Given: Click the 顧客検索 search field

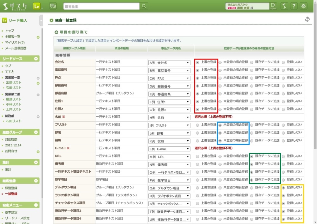Looking at the screenshot, I should pyautogui.click(x=101, y=6).
